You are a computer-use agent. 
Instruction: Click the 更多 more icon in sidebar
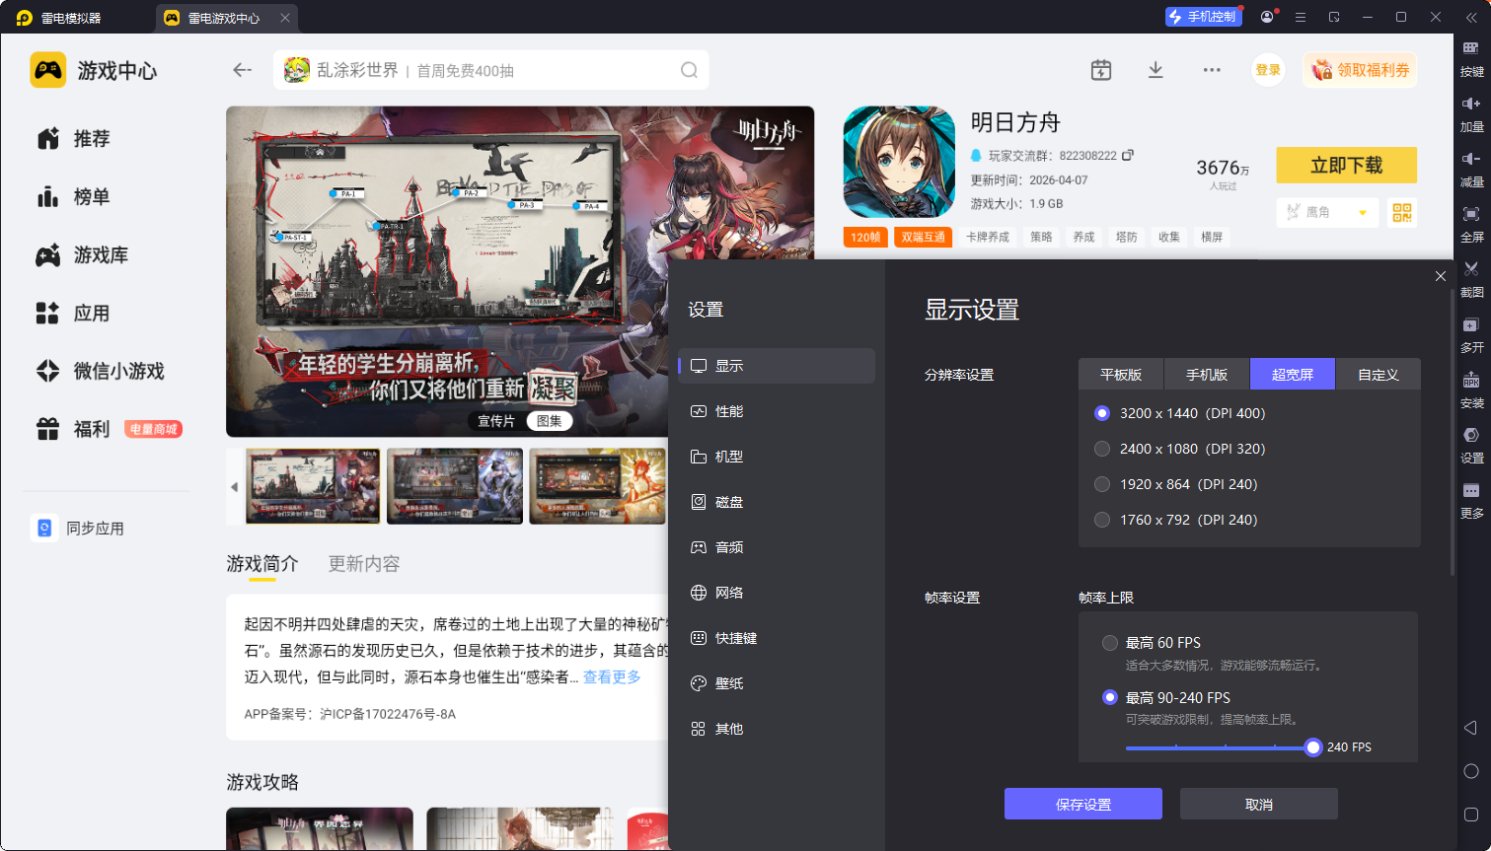(1471, 490)
